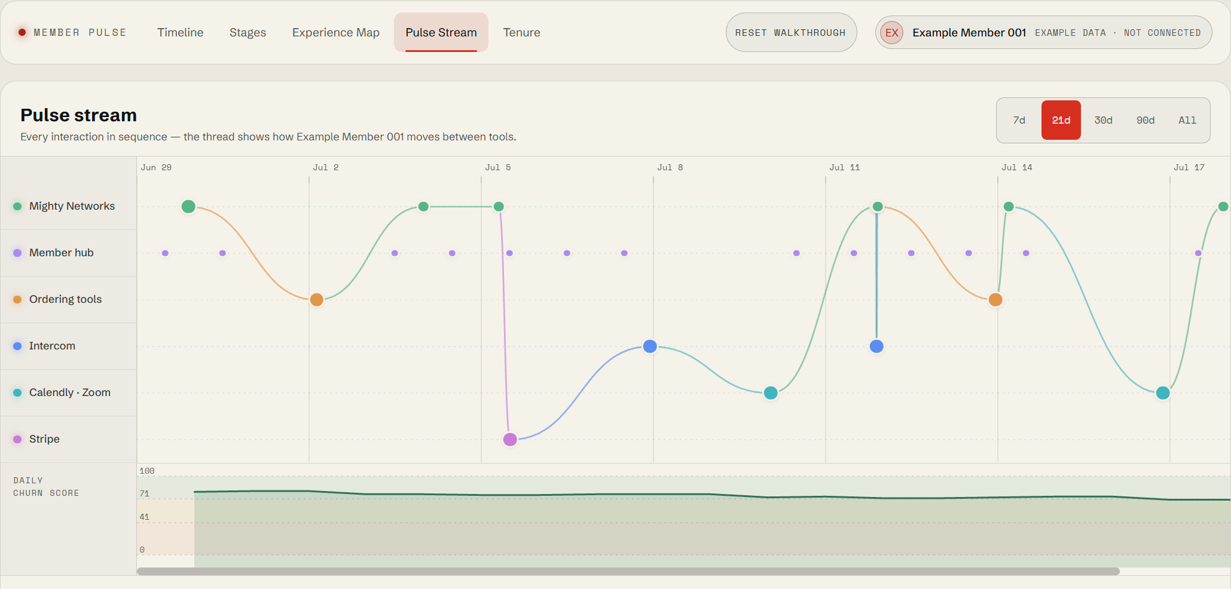Click the Calendly node before Jul 11
The width and height of the screenshot is (1231, 589).
click(771, 393)
